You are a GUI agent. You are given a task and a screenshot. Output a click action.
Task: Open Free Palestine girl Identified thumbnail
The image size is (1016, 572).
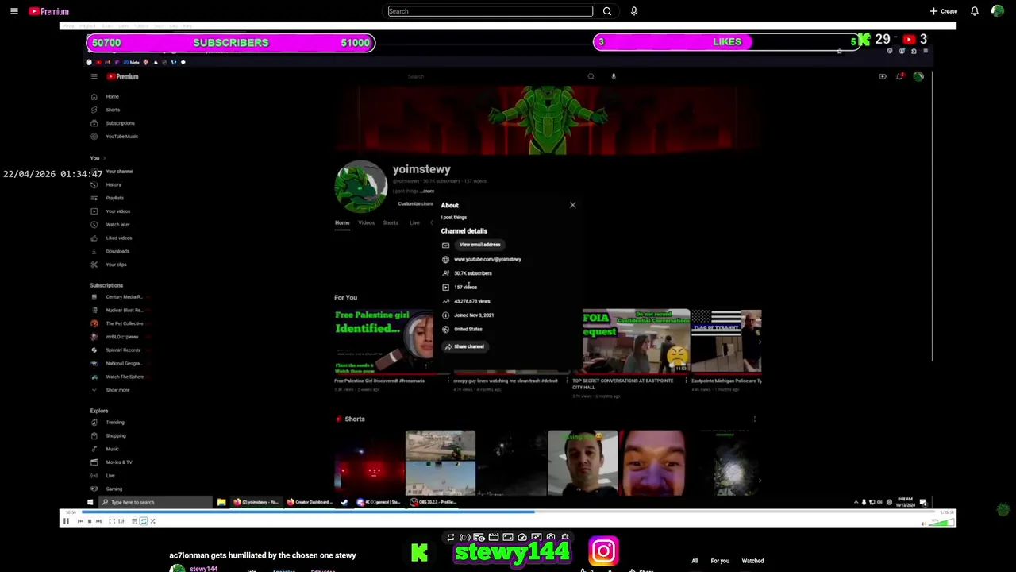click(x=383, y=342)
